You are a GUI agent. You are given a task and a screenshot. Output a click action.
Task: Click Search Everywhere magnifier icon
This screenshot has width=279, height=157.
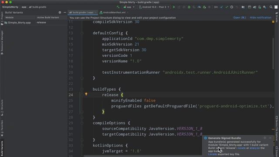coord(271,7)
